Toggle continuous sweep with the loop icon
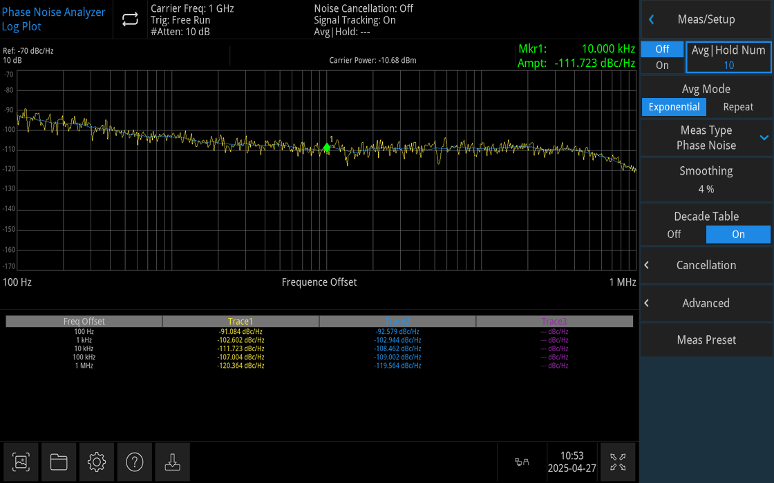 pyautogui.click(x=130, y=19)
